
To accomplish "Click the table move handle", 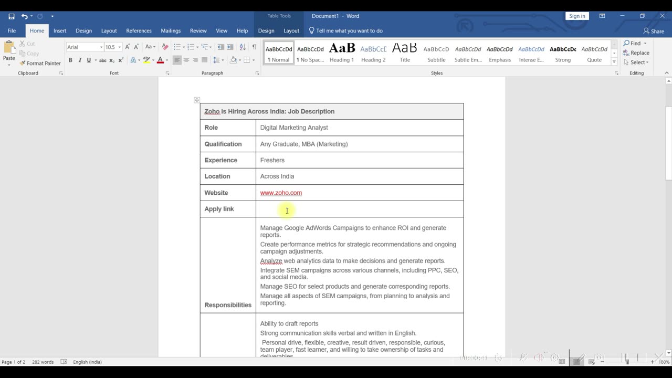I will click(x=197, y=100).
